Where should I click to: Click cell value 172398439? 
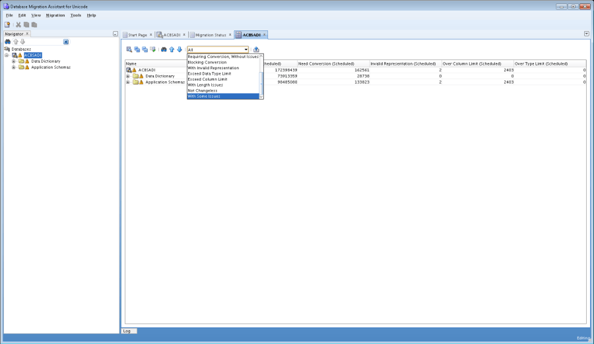point(286,70)
